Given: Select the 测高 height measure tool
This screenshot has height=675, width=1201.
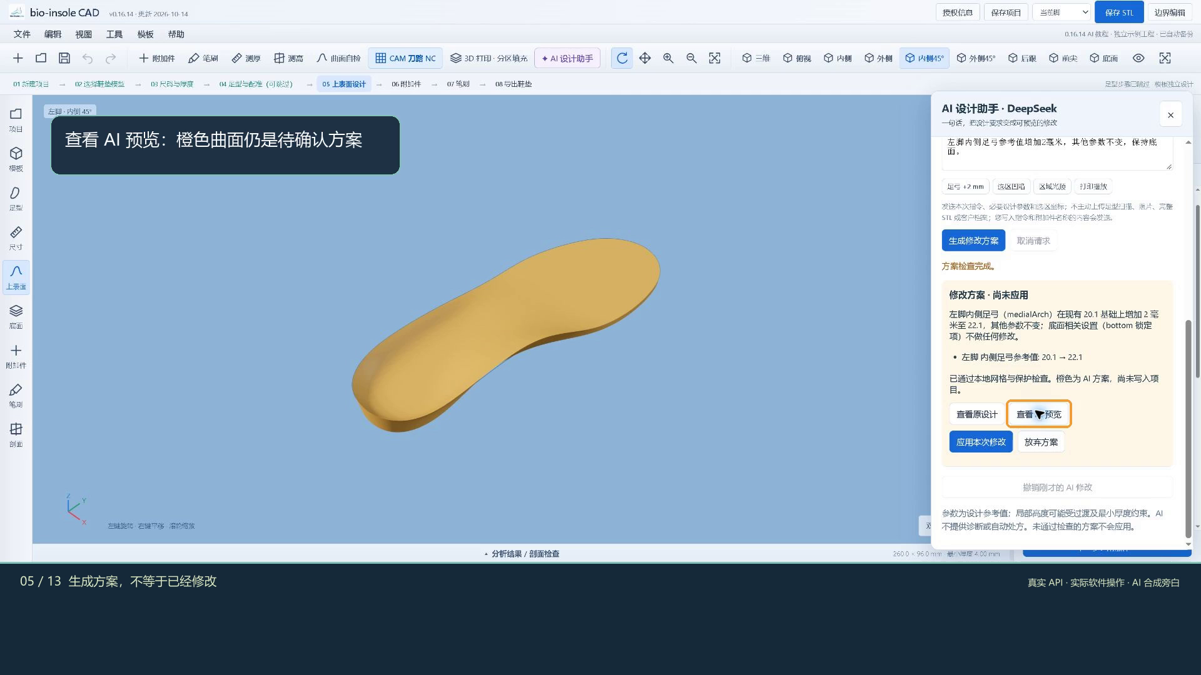Looking at the screenshot, I should coord(288,58).
